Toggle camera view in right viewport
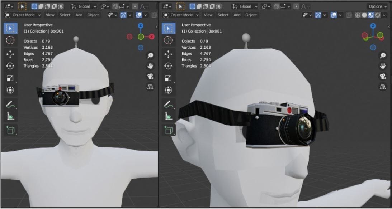 click(x=383, y=76)
